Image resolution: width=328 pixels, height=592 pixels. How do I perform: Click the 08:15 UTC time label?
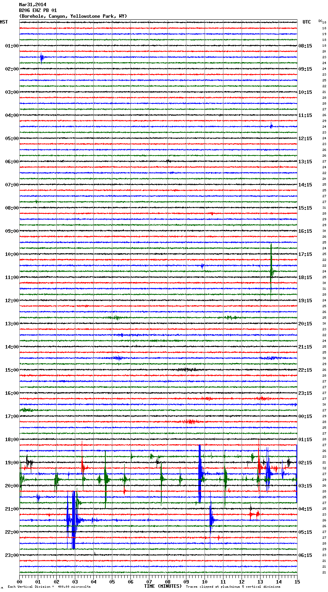coord(305,46)
